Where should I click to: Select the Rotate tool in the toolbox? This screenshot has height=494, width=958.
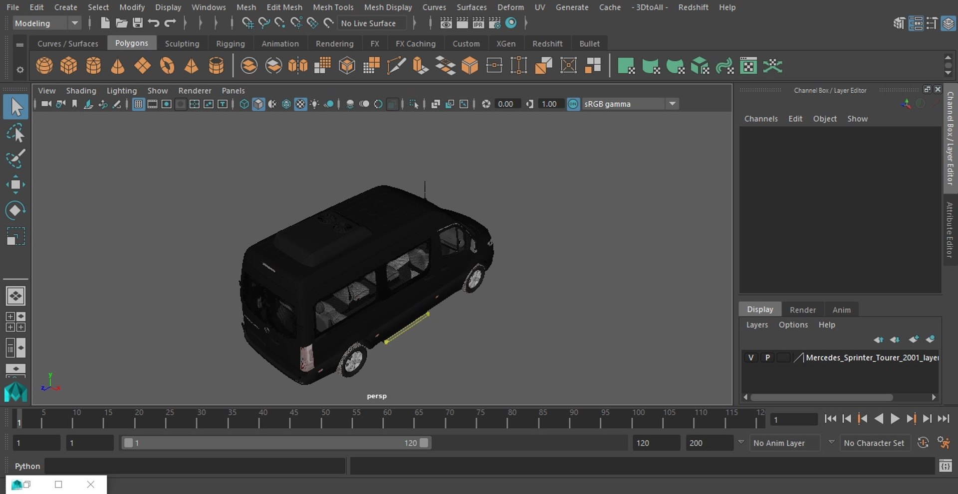[15, 210]
